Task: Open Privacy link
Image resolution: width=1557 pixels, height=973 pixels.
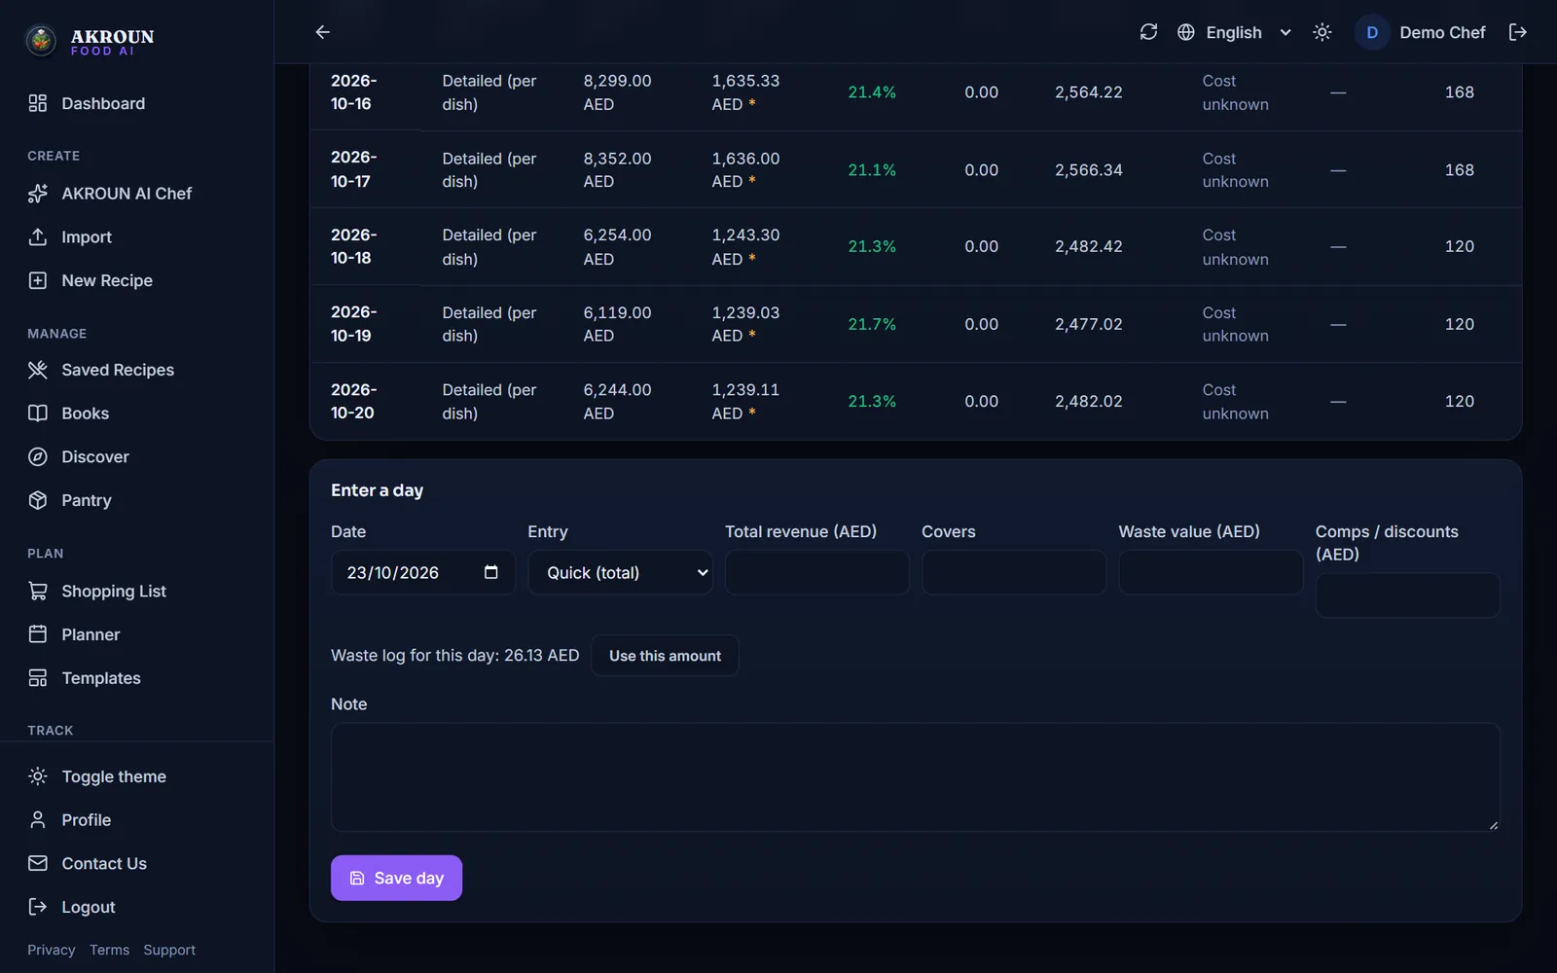Action: pos(52,950)
